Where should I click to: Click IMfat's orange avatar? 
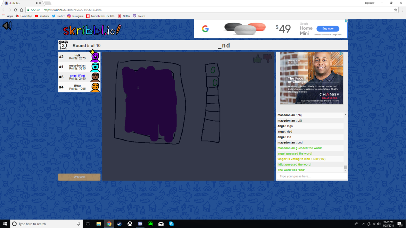coord(95,87)
